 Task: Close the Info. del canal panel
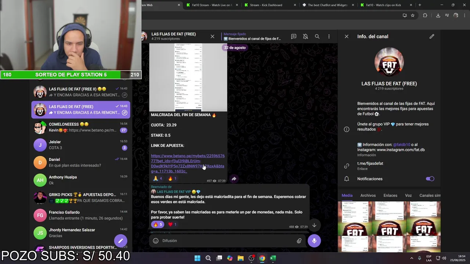pos(347,36)
